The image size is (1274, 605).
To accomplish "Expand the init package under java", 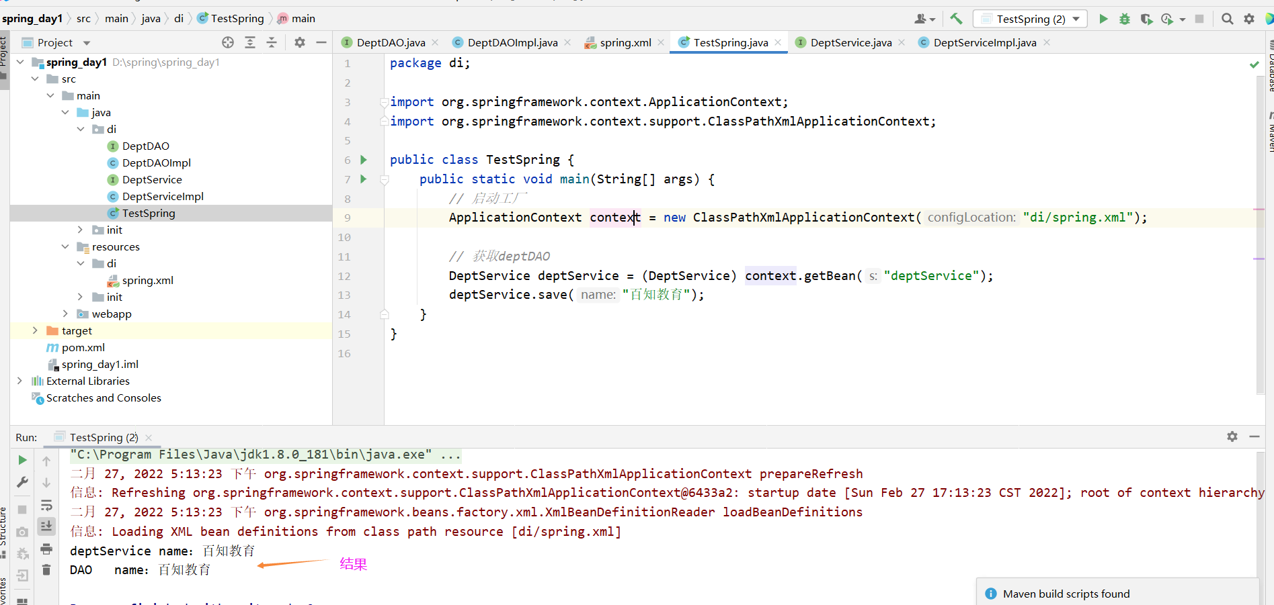I will 80,230.
